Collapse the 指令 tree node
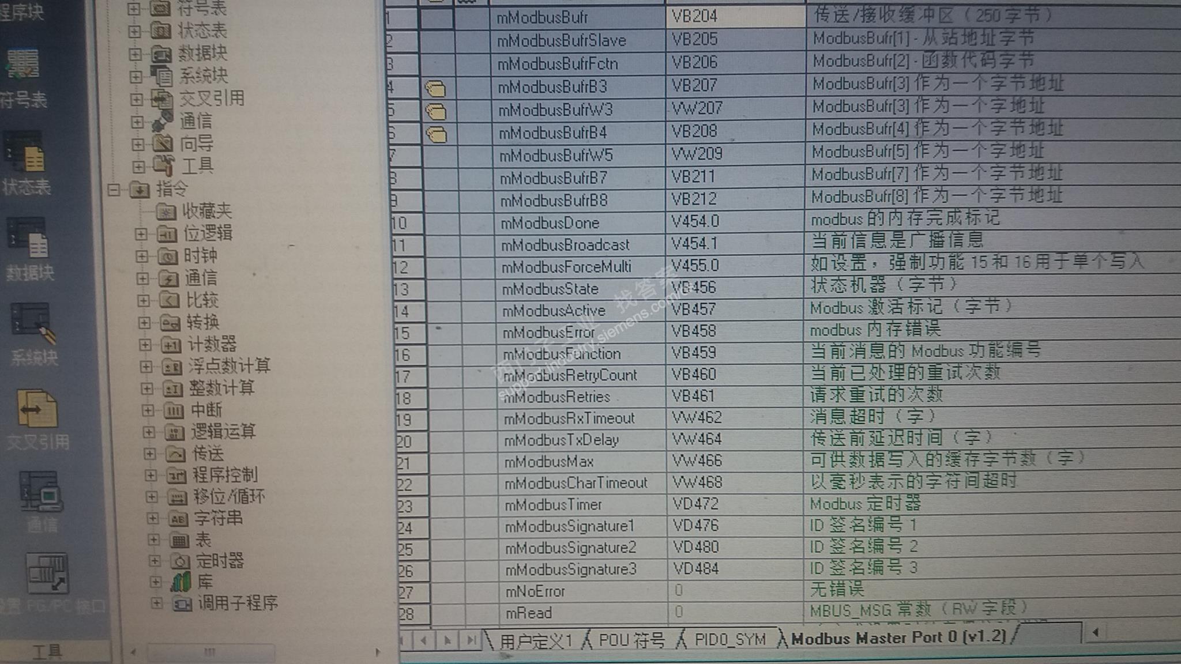Screen dimensions: 1181x664 tap(114, 189)
